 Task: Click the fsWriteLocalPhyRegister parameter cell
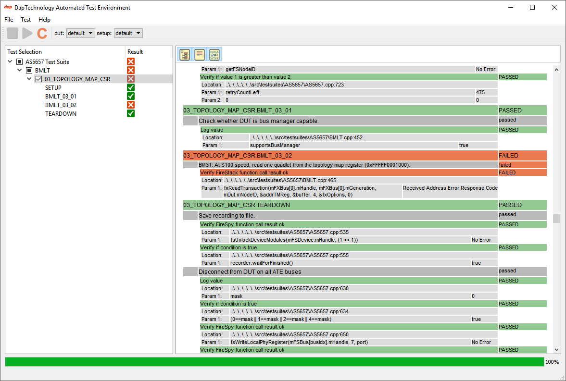(350, 342)
